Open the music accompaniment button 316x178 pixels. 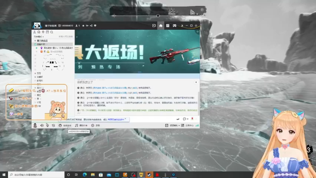[81, 125]
